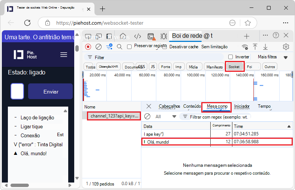Select the channel_123 request row
The image size is (295, 190).
(114, 116)
